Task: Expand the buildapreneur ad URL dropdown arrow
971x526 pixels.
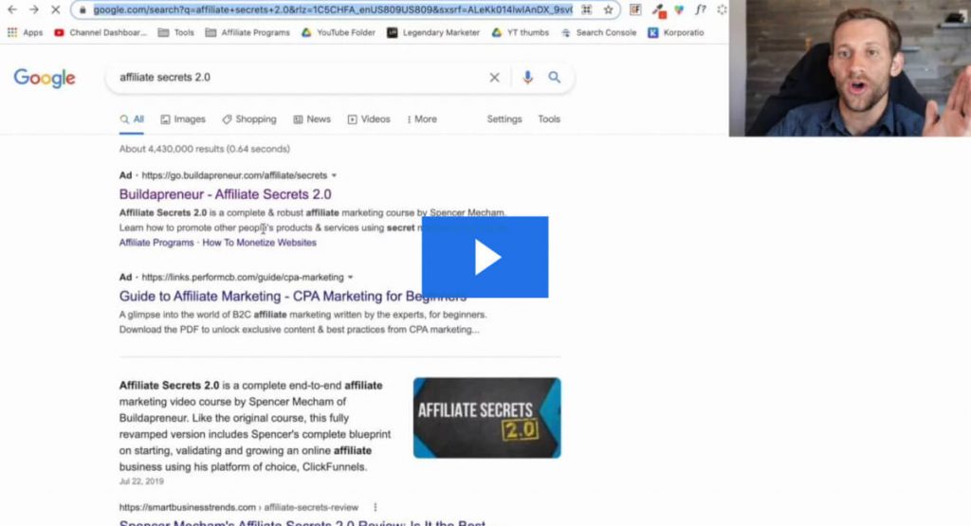Action: (x=334, y=175)
